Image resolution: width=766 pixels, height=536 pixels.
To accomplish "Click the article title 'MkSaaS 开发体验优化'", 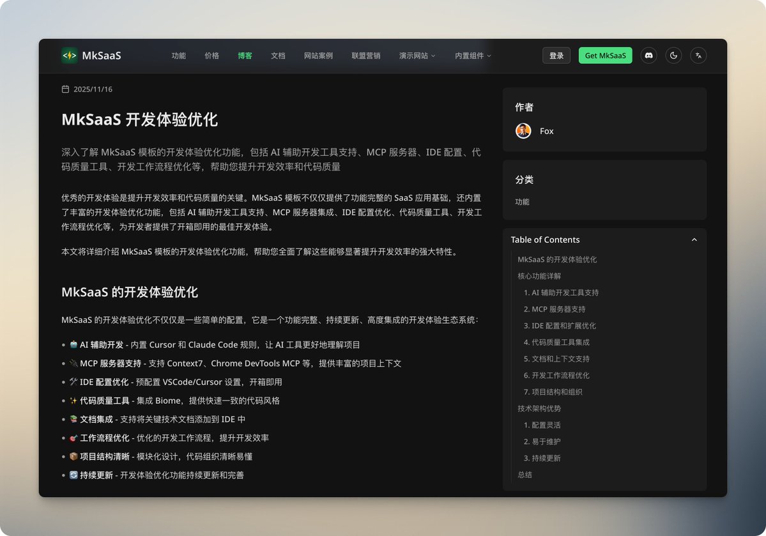I will (x=140, y=119).
